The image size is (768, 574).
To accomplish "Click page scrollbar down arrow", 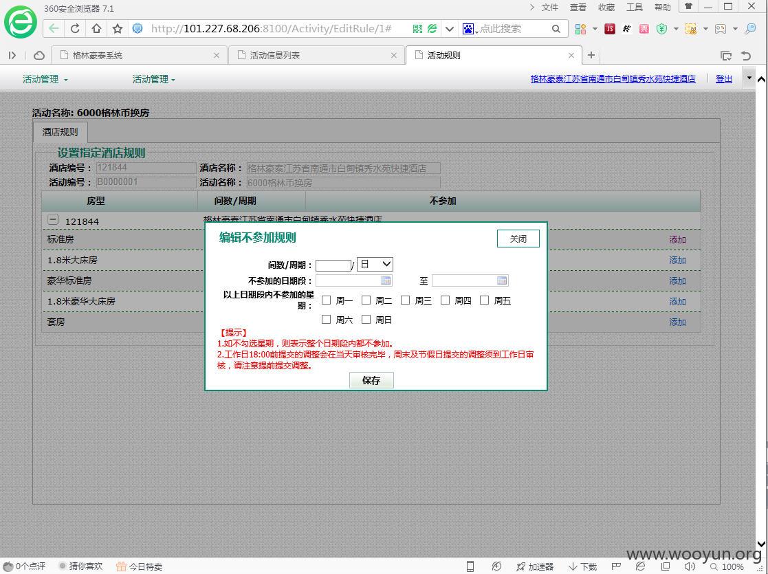I will pos(761,544).
